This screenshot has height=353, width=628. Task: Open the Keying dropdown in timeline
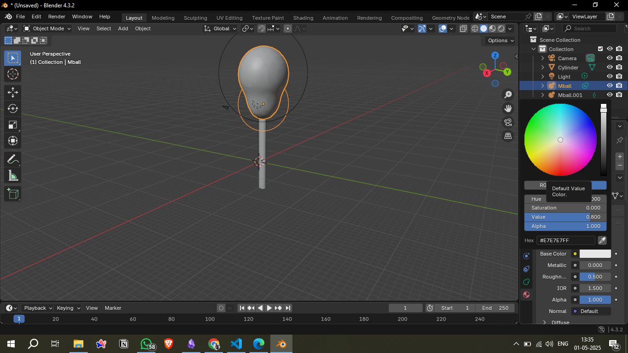click(x=68, y=308)
